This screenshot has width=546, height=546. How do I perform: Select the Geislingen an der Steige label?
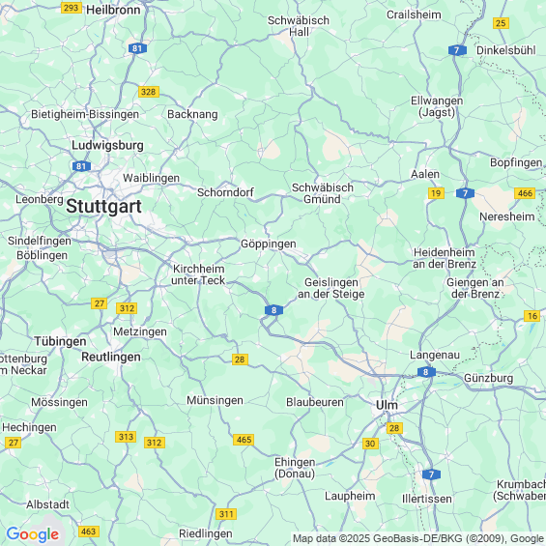tap(331, 288)
